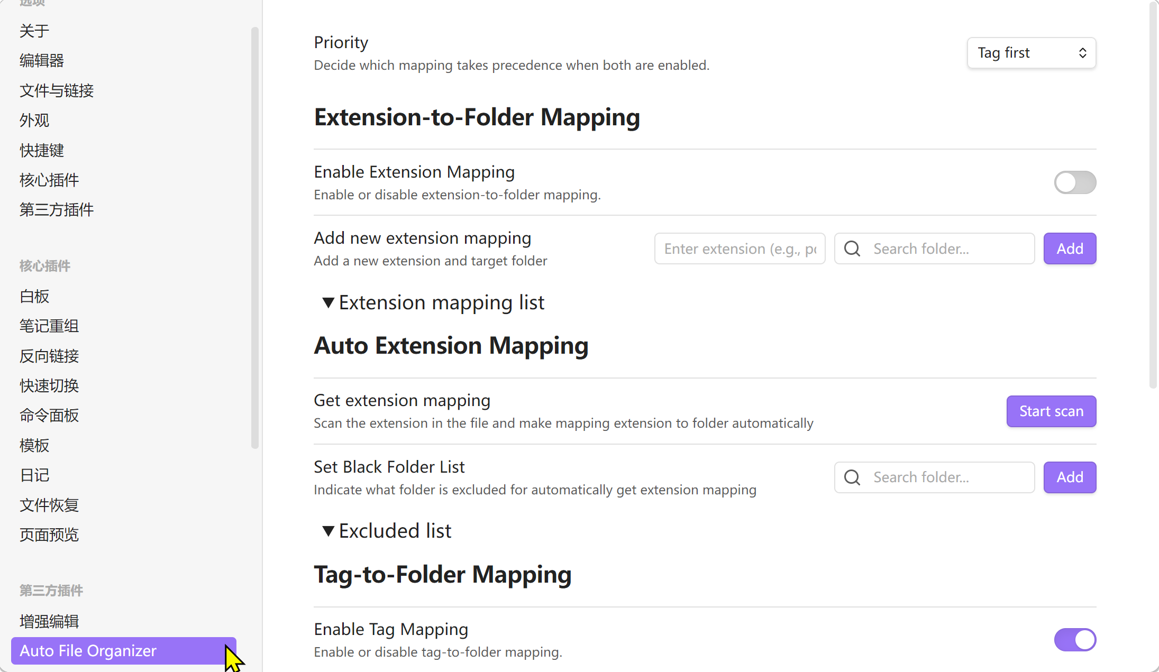Image resolution: width=1159 pixels, height=672 pixels.
Task: Collapse the Extension mapping list section
Action: click(x=328, y=302)
